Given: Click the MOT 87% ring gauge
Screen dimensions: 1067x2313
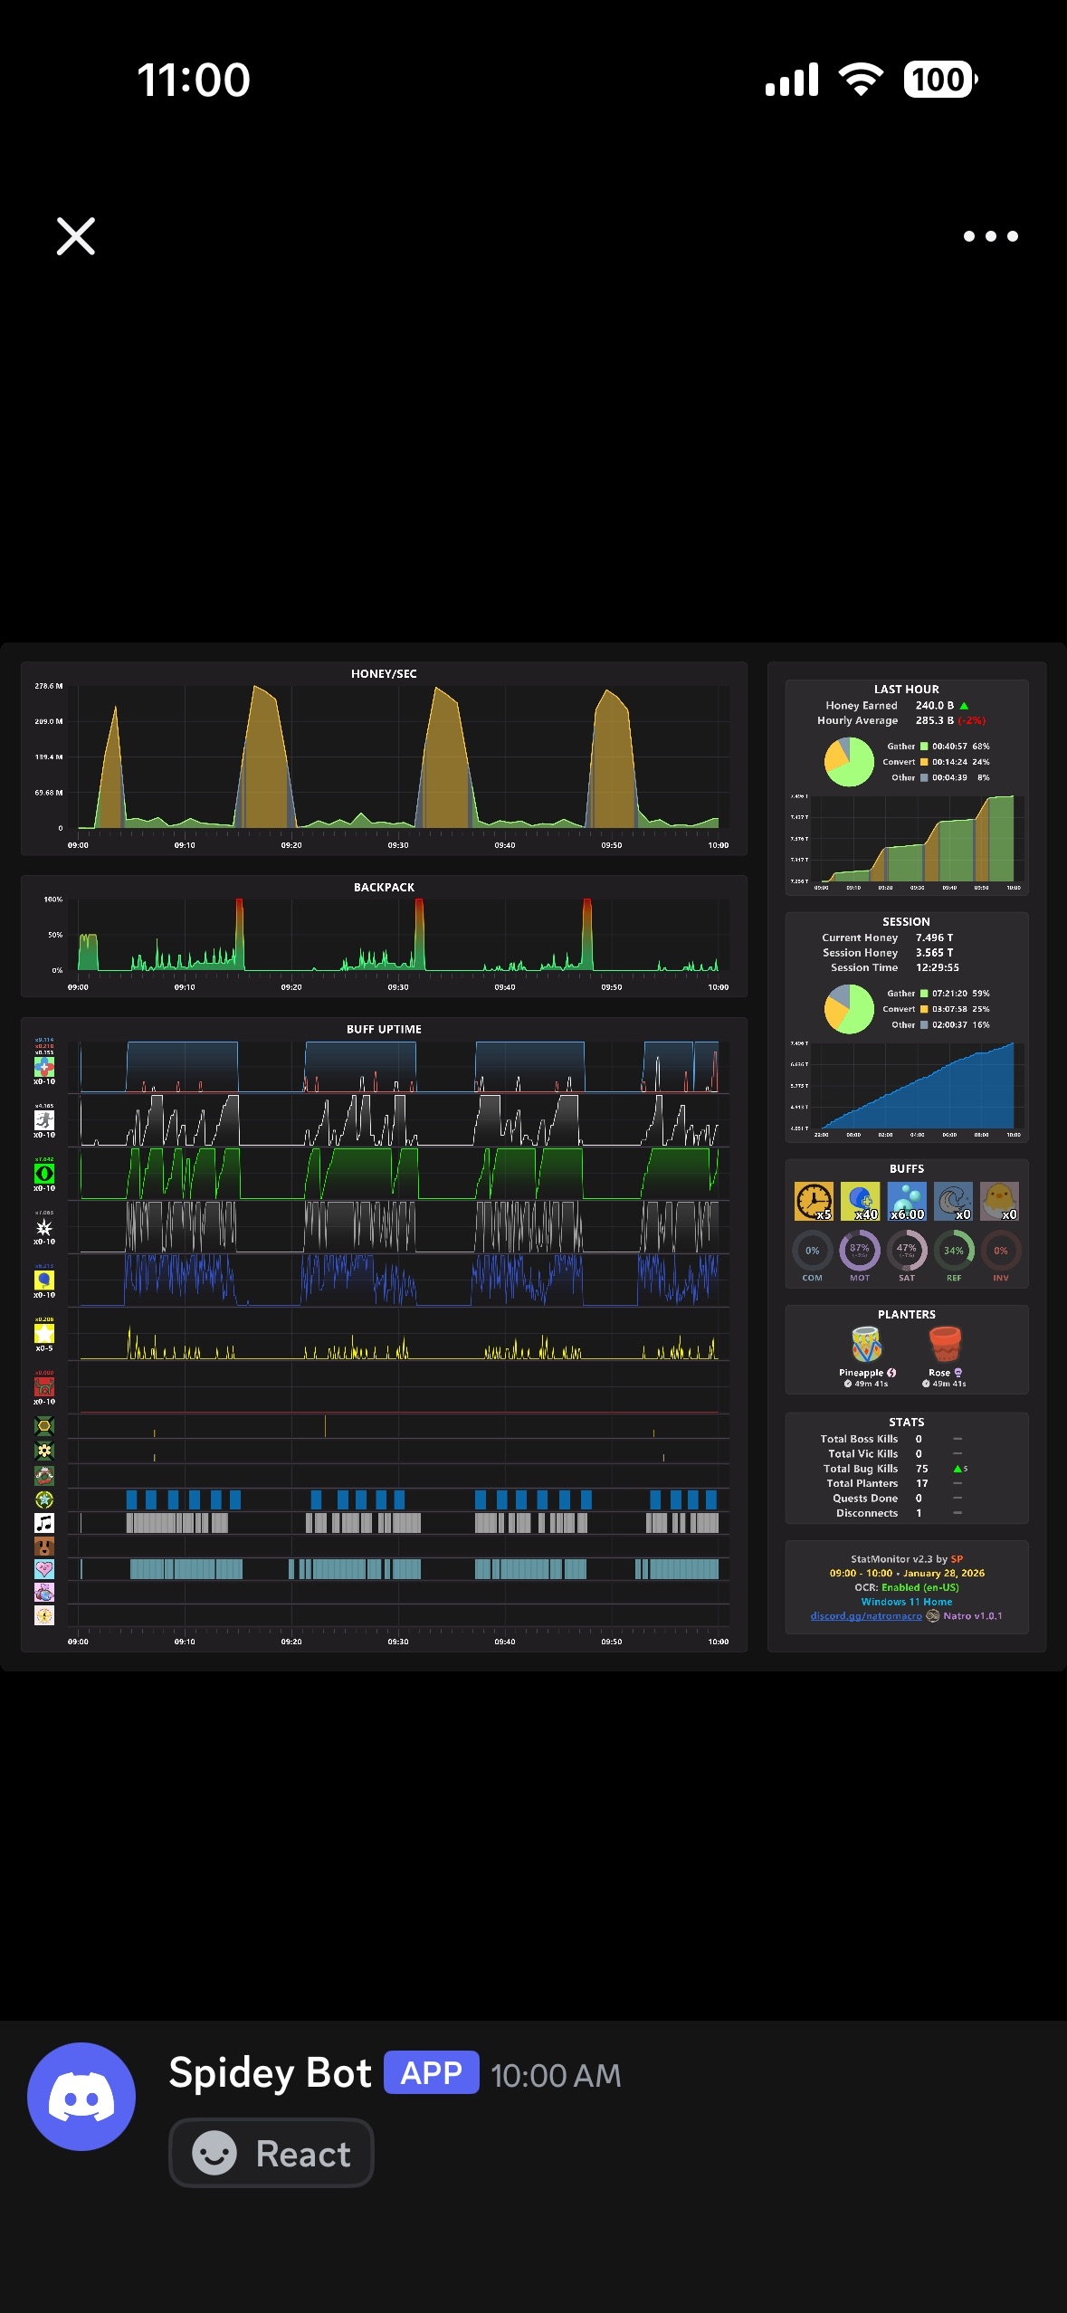Looking at the screenshot, I should (860, 1251).
